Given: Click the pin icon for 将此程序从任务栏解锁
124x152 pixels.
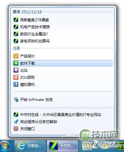Looking at the screenshot, I should [x=16, y=122].
